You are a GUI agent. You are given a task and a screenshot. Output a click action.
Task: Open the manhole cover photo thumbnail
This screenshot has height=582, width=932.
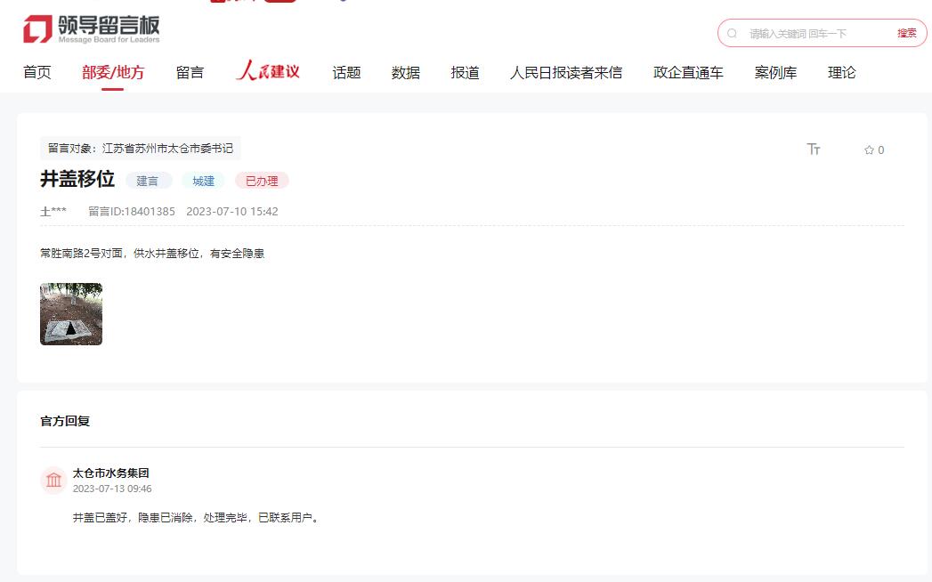[x=71, y=314]
